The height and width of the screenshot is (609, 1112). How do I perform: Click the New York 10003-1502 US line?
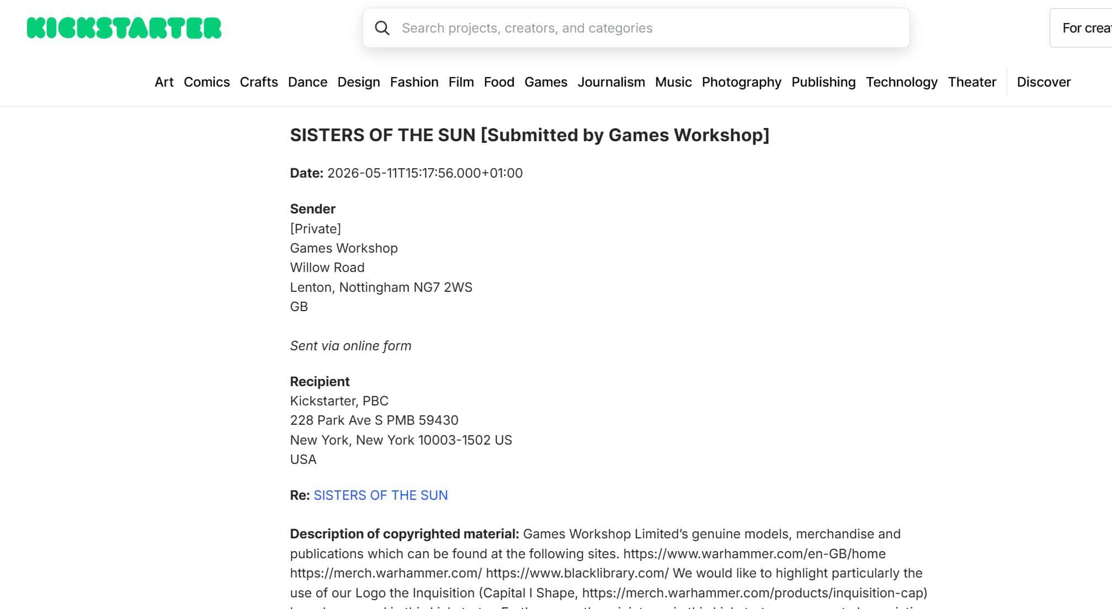click(x=401, y=440)
